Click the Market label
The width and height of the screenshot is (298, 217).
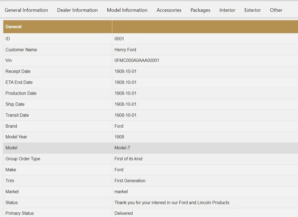(12, 192)
